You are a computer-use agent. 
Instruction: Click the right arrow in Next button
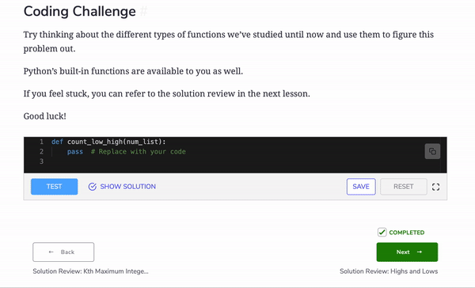[420, 252]
